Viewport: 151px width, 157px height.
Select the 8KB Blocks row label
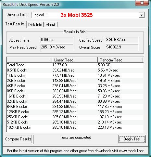pyautogui.click(x=16, y=91)
